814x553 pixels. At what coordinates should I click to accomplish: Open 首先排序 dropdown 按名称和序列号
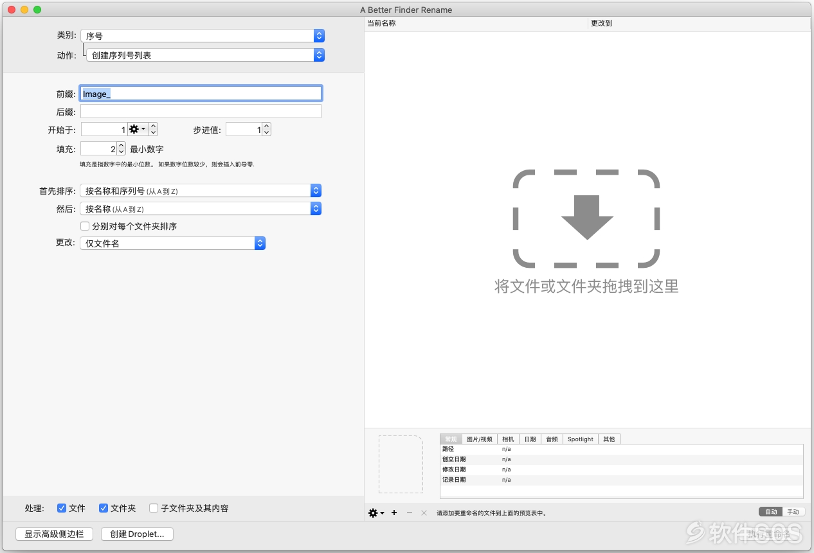click(x=201, y=191)
